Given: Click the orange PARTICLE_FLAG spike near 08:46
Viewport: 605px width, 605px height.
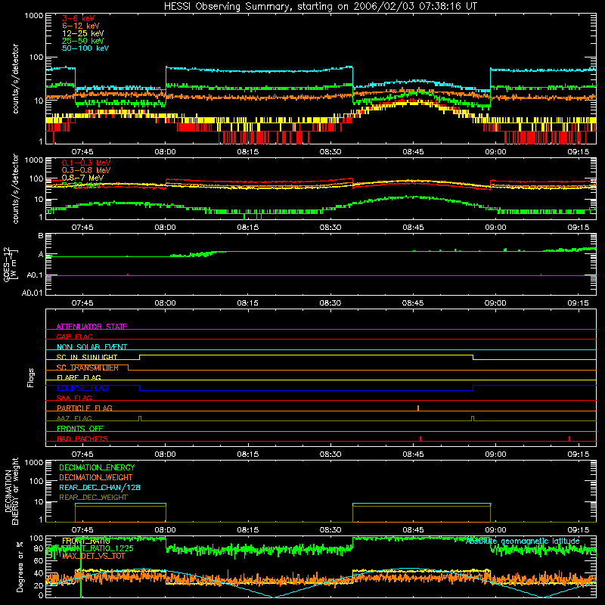Looking at the screenshot, I should pyautogui.click(x=418, y=408).
